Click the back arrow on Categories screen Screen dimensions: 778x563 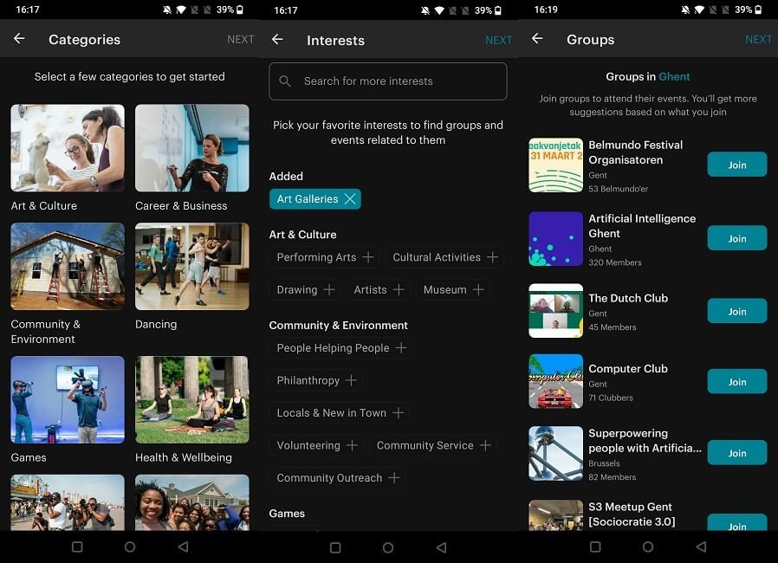tap(19, 39)
